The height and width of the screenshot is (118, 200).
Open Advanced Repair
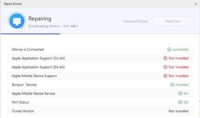point(135,21)
